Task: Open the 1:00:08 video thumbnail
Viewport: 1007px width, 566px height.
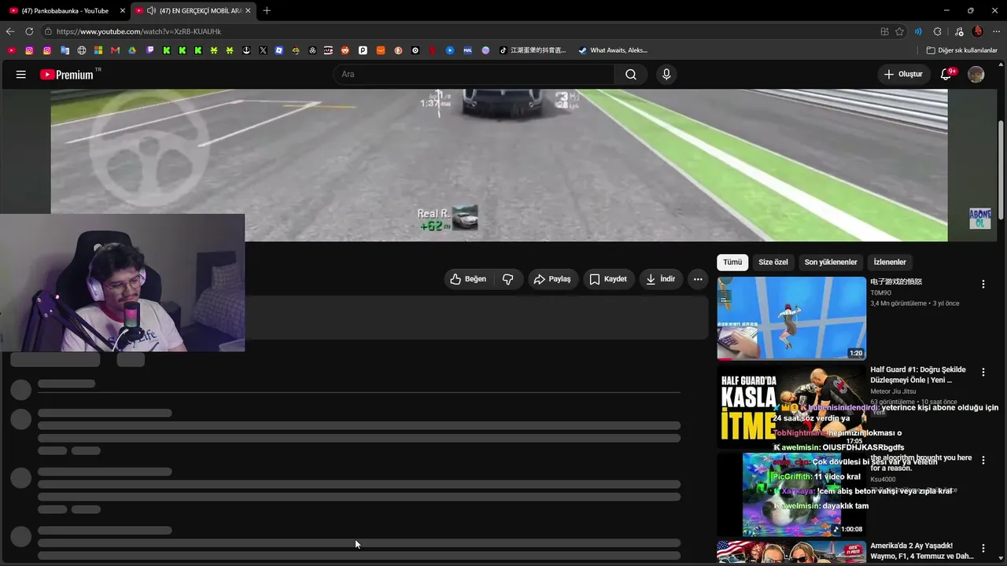Action: pos(791,494)
